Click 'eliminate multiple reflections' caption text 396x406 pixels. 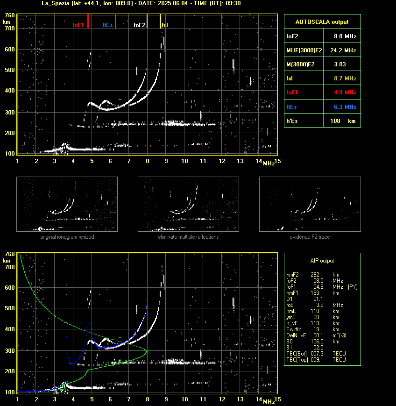188,237
